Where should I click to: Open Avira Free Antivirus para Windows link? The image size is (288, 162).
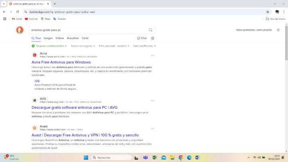(x=61, y=62)
